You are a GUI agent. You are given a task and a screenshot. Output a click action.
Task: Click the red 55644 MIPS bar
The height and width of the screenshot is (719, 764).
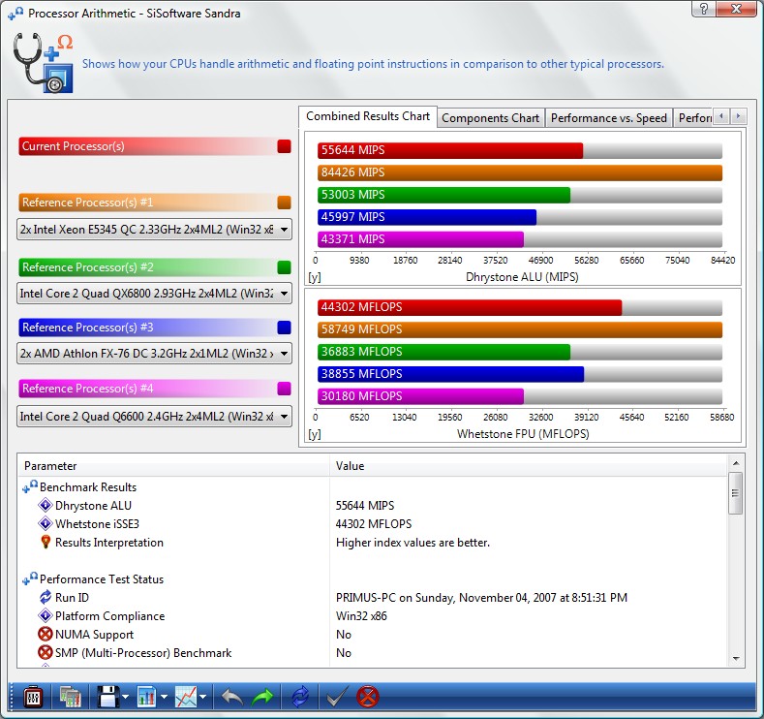coord(450,150)
